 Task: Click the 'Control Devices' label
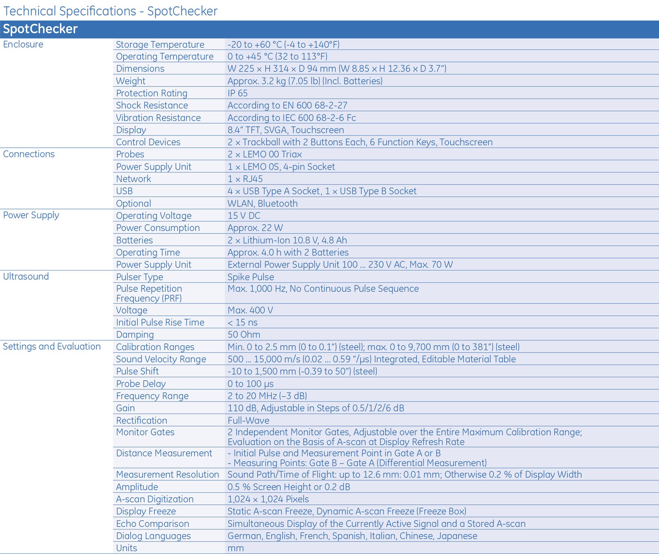pyautogui.click(x=148, y=142)
